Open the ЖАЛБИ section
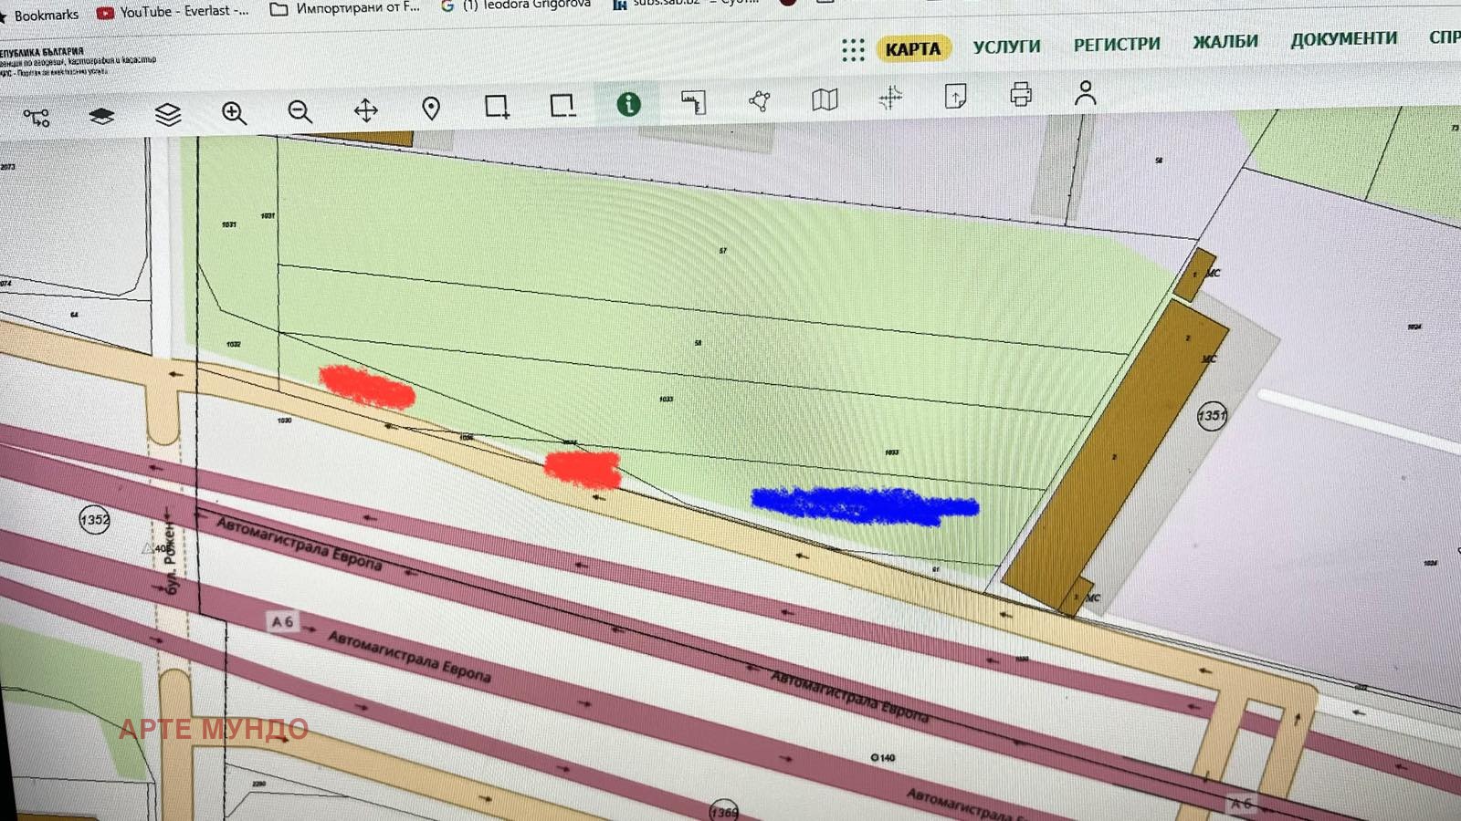1461x821 pixels. click(x=1225, y=41)
